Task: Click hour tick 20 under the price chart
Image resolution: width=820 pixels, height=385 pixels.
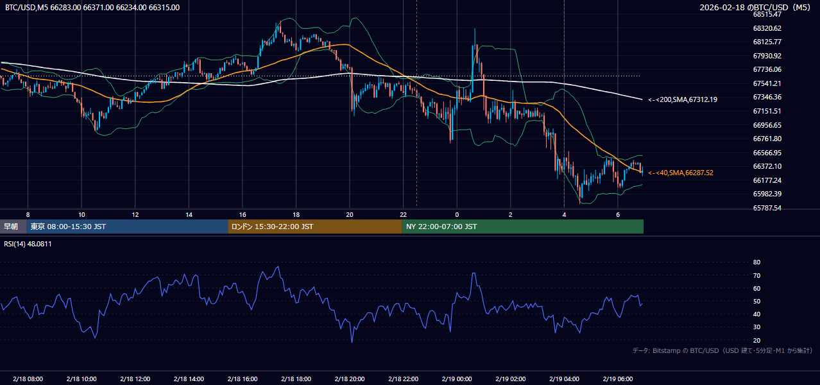Action: tap(350, 214)
